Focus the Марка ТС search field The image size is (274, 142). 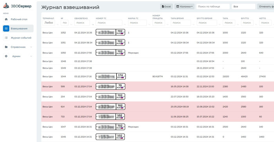coord(137,23)
